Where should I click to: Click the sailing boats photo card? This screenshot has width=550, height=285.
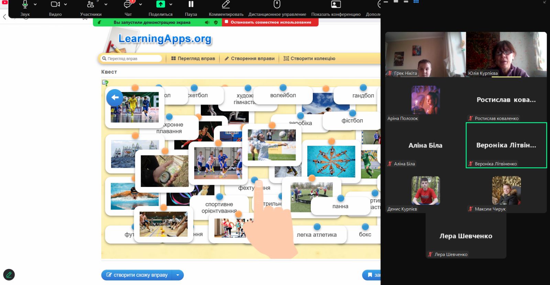pos(135,154)
